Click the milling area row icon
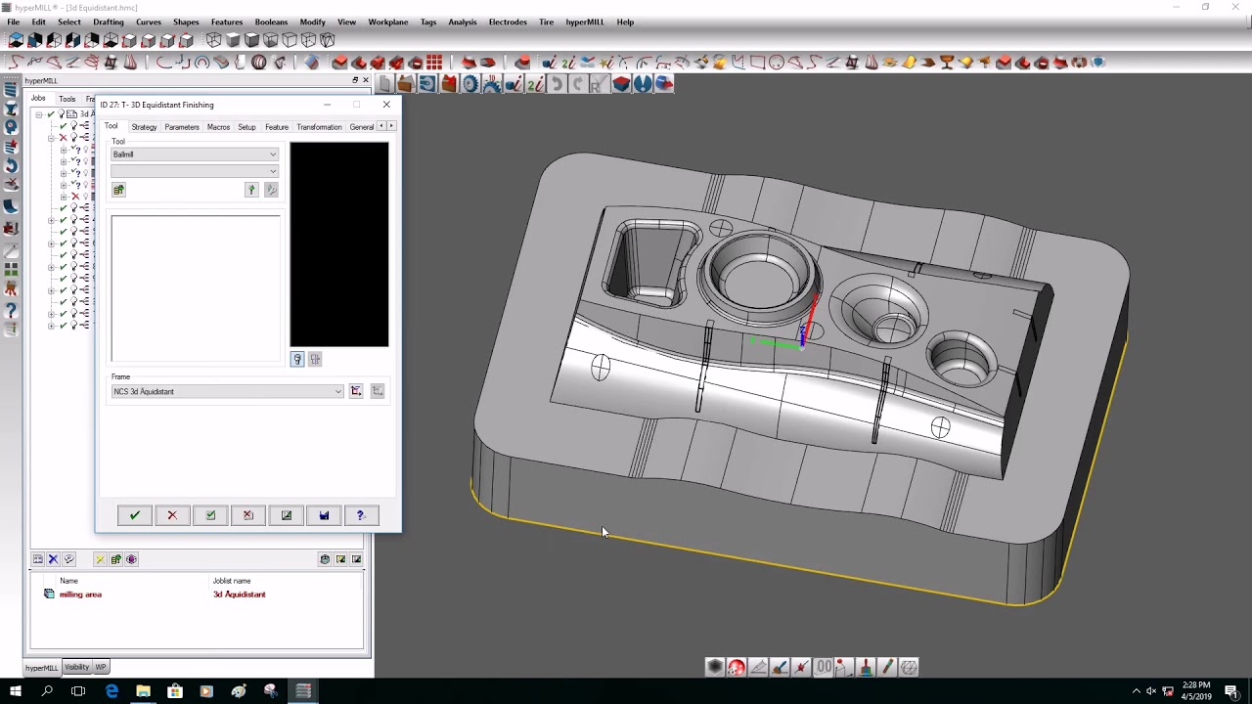1252x704 pixels. click(x=49, y=594)
